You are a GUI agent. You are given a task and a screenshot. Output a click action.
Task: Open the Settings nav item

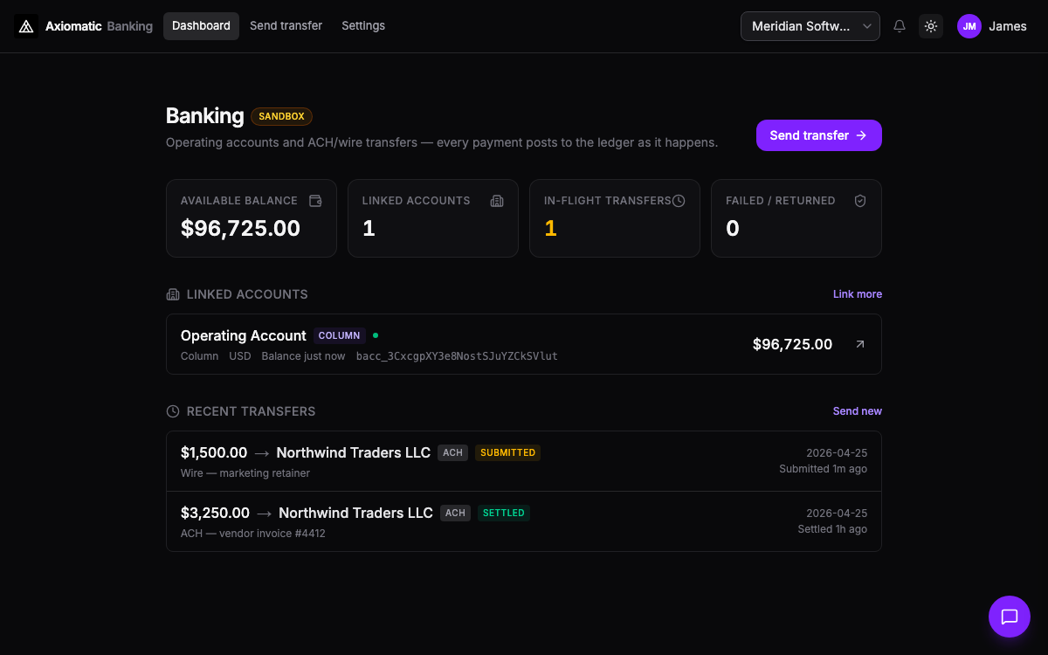coord(363,26)
